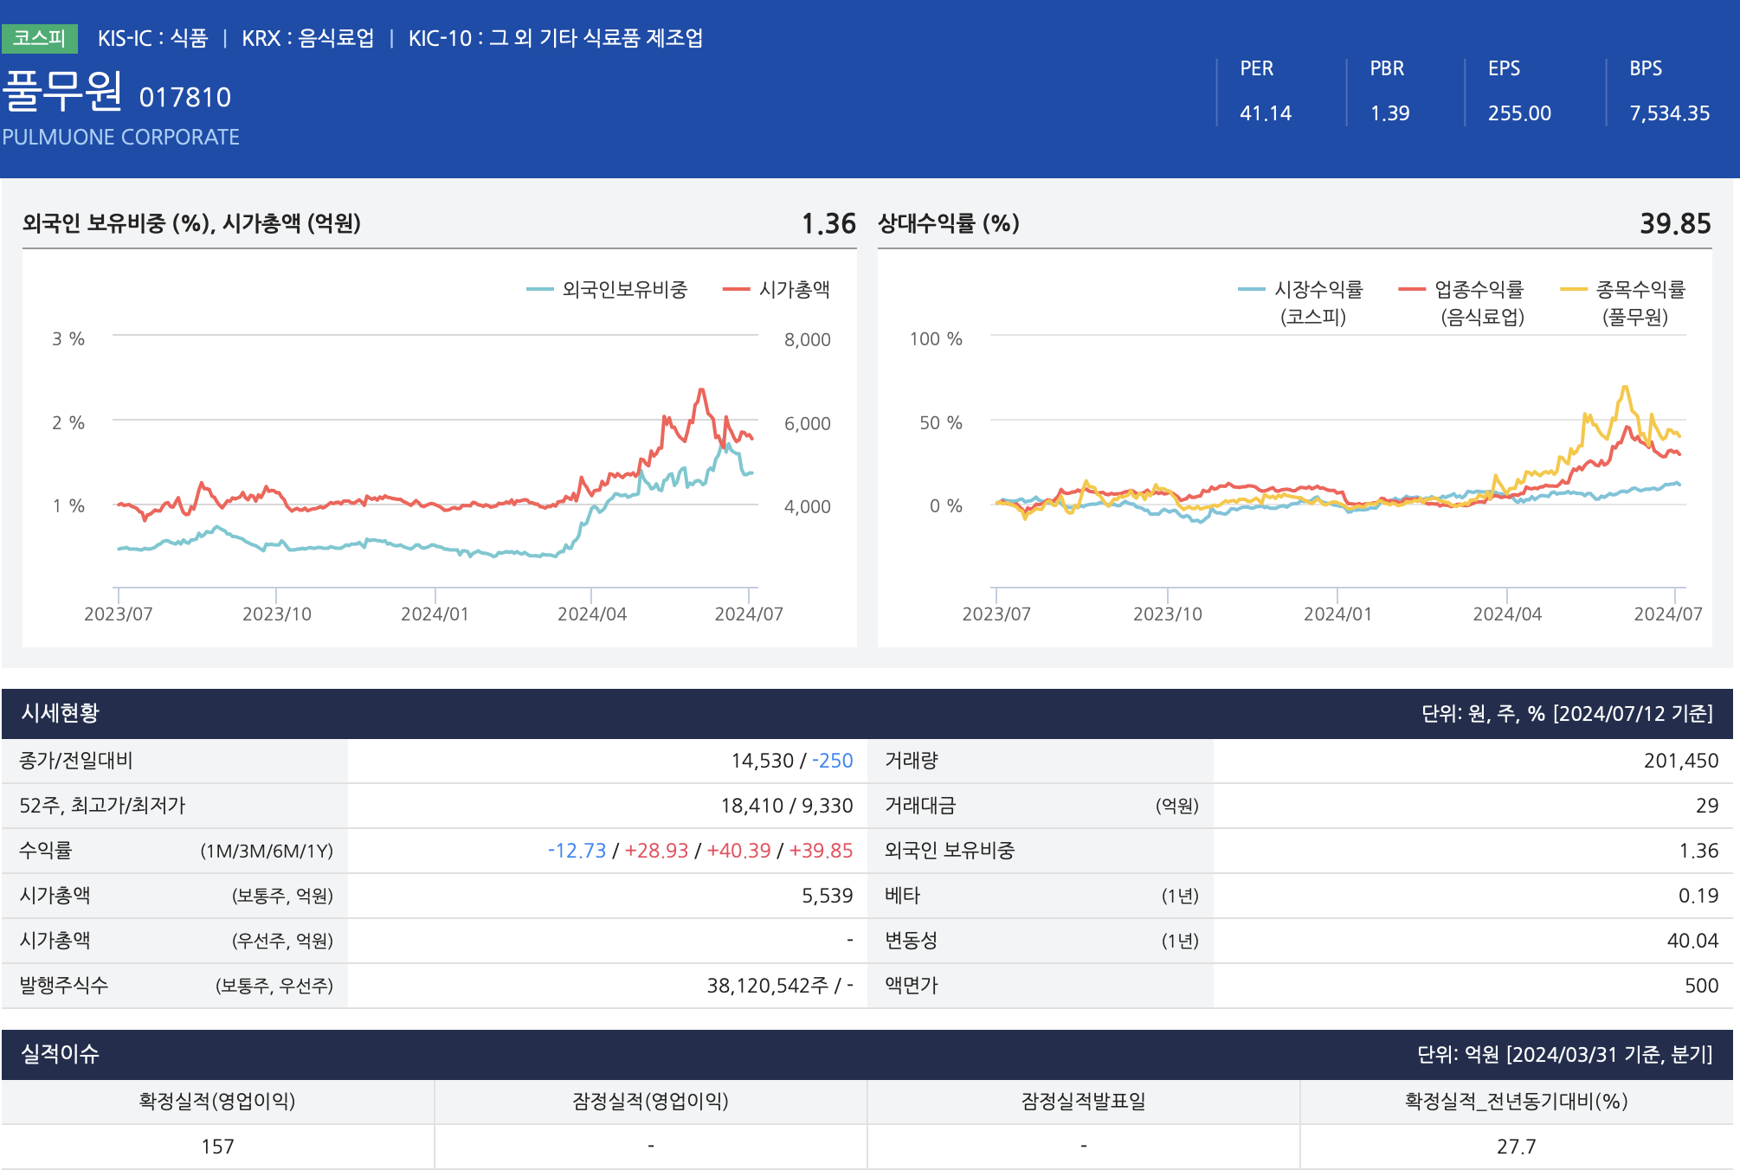Viewport: 1740px width, 1170px height.
Task: Click the 2024/04 marker on market cap chart
Action: click(591, 614)
